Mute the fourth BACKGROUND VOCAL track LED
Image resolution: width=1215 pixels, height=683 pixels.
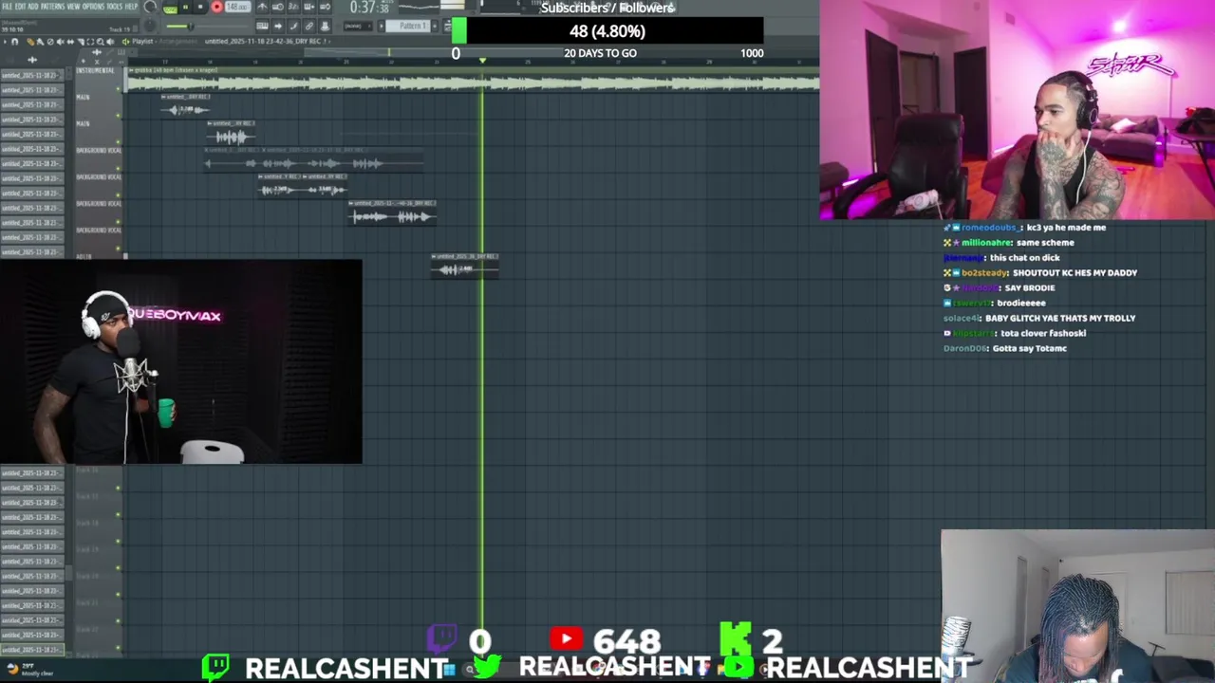tap(119, 249)
